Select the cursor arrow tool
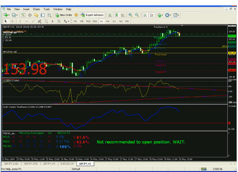This screenshot has height=172, width=238. click(6, 21)
